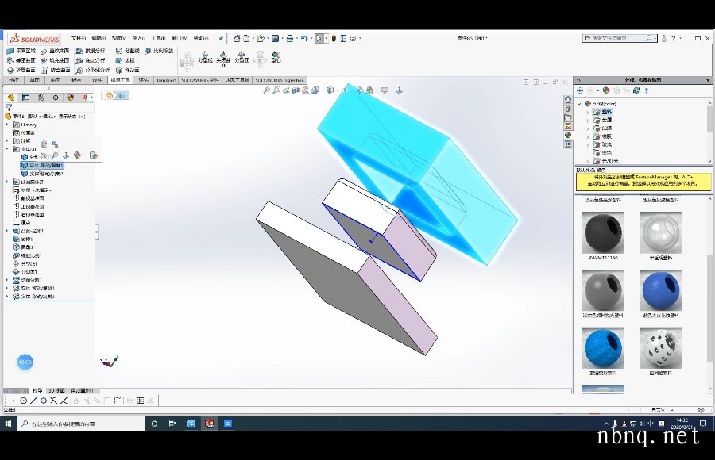The image size is (715, 460).
Task: Click the Rebuild traffic-light icon
Action: tap(334, 39)
